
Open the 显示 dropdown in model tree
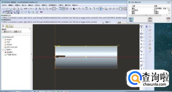point(7,32)
